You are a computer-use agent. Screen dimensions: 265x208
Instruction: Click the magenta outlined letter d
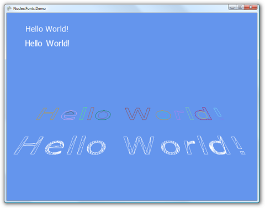coord(203,114)
